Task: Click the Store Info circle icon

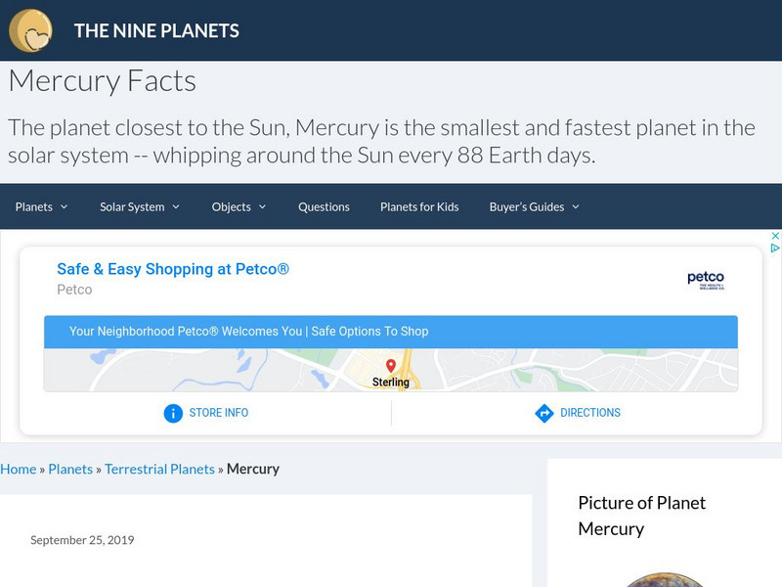Action: coord(173,413)
